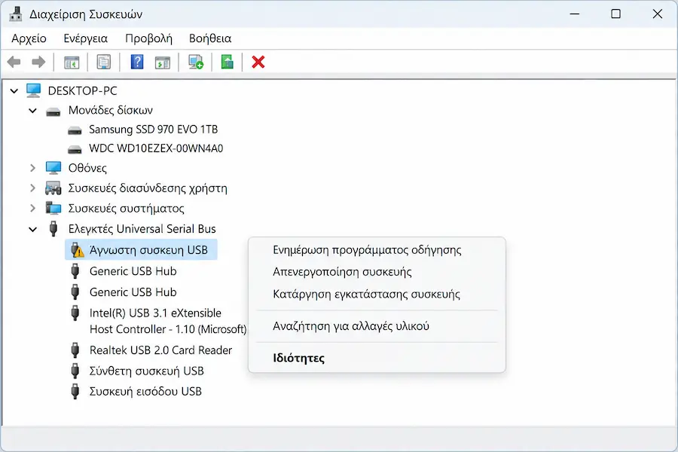The height and width of the screenshot is (452, 678).
Task: Click the Συσκευή εισόδου USB plug icon
Action: (x=75, y=391)
